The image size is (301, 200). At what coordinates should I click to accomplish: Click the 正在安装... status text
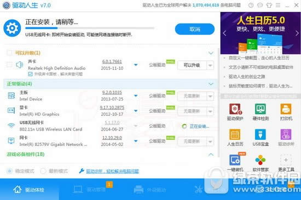pyautogui.click(x=199, y=126)
